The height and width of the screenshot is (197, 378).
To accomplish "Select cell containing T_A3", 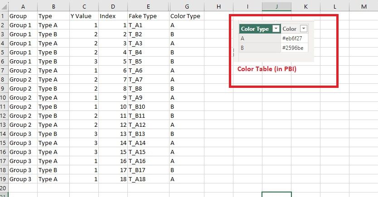I will pos(148,43).
